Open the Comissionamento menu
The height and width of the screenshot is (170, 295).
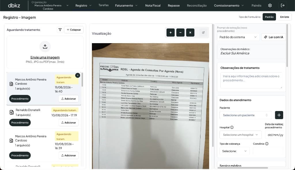[x=229, y=5]
